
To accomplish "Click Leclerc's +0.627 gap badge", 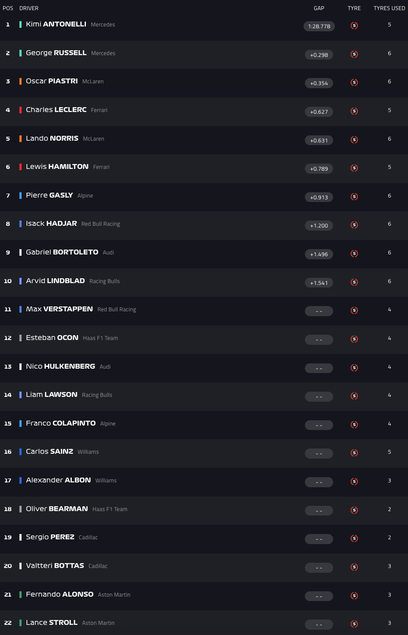I will tap(319, 112).
